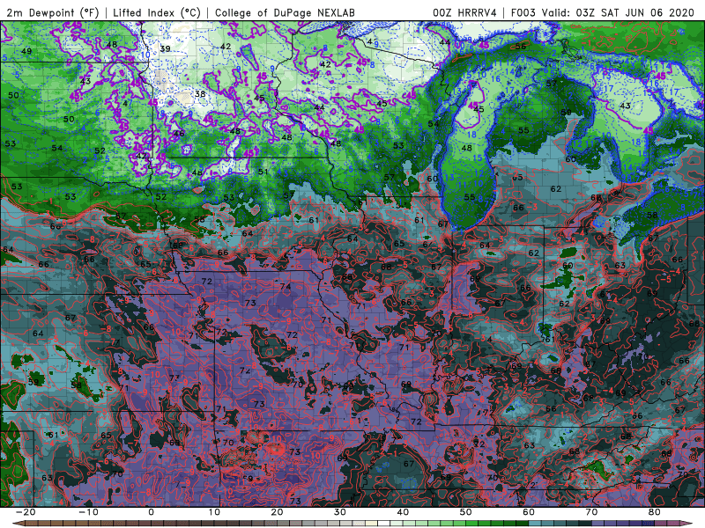The height and width of the screenshot is (528, 705).
Task: Click the "74" dewpoint value on the map
Action: [x=286, y=287]
